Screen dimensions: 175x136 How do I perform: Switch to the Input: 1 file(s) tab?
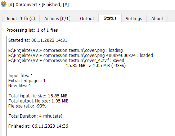pyautogui.click(x=21, y=18)
